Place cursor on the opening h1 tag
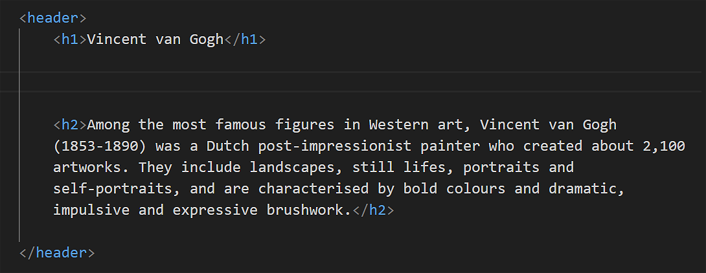 [70, 39]
